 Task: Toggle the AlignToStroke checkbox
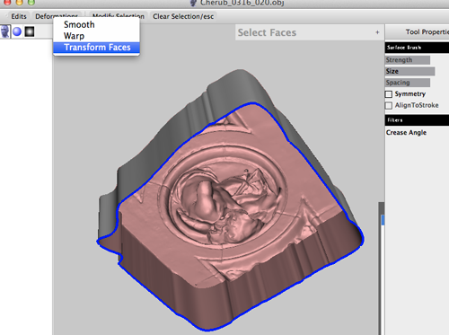(x=389, y=105)
